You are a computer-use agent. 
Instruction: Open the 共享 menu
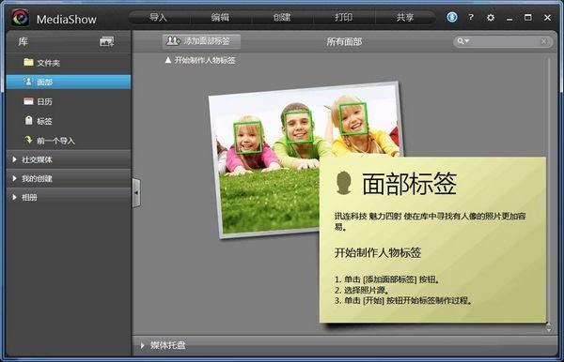point(405,17)
